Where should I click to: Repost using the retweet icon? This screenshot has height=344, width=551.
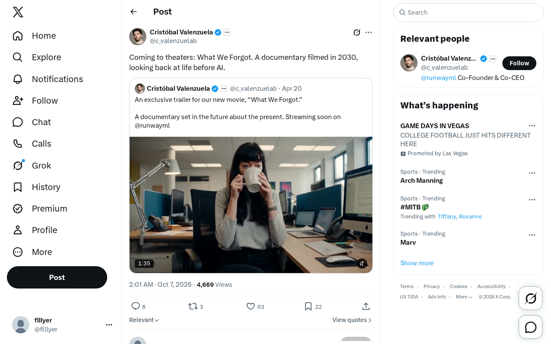coord(193,306)
